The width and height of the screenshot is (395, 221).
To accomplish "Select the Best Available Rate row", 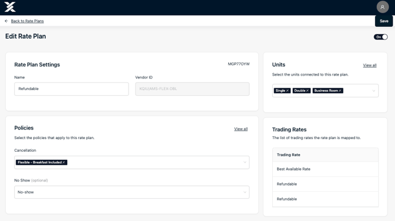I will [325, 169].
